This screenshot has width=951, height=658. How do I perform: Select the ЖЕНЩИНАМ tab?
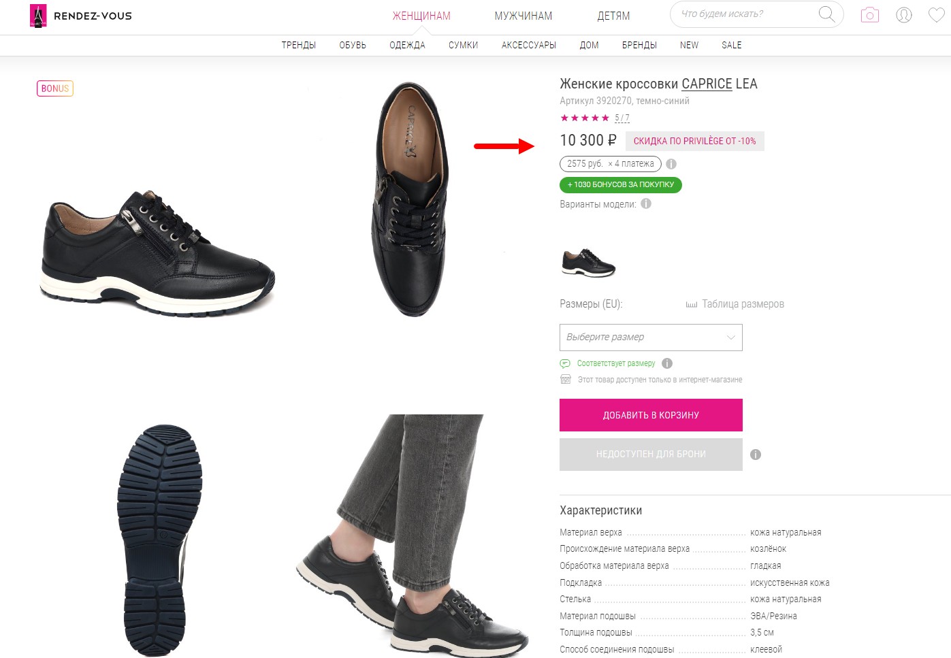pyautogui.click(x=421, y=16)
